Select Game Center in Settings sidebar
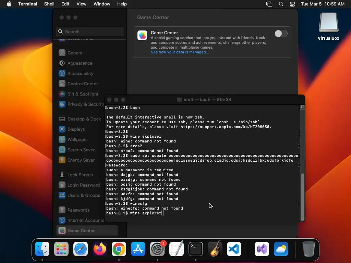351x263 pixels. pyautogui.click(x=87, y=230)
